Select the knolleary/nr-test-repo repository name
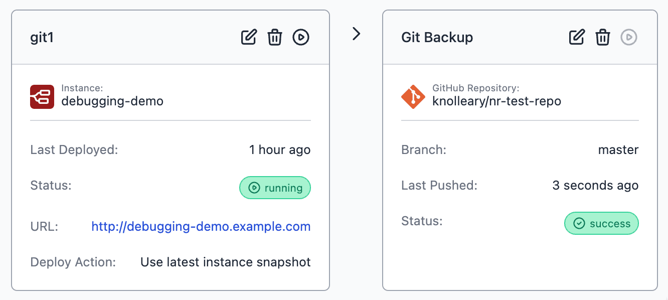 click(x=496, y=101)
